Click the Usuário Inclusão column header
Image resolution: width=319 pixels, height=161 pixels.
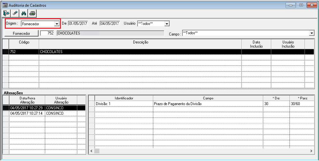pyautogui.click(x=288, y=44)
